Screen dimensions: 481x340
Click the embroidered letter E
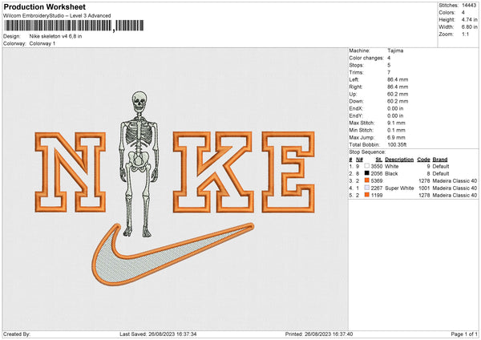point(289,172)
